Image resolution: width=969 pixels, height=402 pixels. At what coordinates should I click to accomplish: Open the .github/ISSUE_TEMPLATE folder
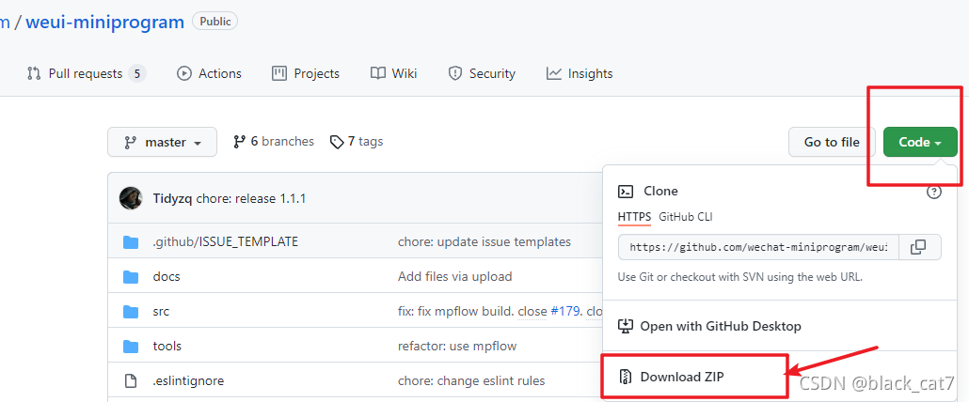pos(226,241)
